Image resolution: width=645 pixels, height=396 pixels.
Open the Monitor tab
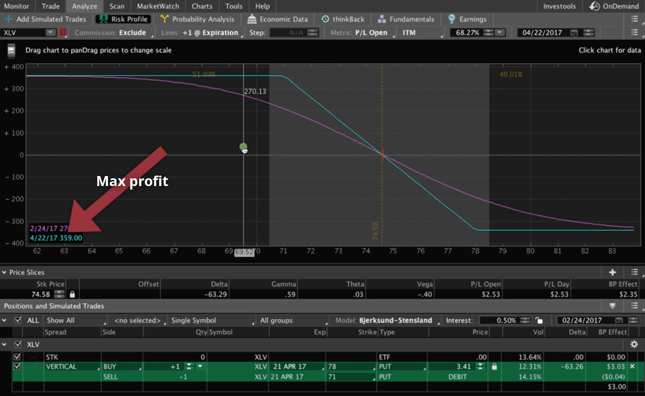point(17,6)
